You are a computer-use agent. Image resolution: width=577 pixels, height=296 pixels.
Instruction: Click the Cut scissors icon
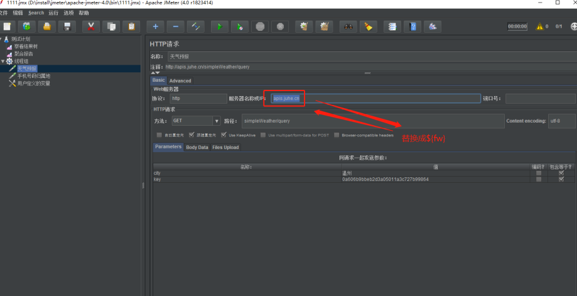[91, 26]
